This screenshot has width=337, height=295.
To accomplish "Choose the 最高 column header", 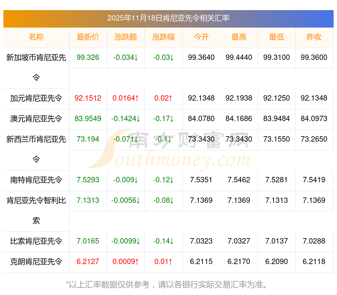I will (239, 37).
